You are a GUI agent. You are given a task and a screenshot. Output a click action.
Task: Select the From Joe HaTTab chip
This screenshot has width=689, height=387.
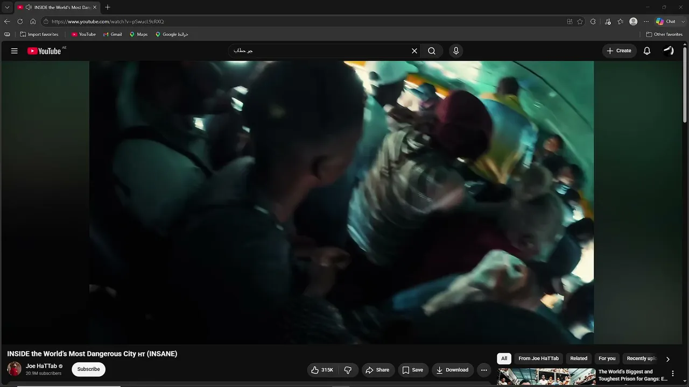(538, 359)
